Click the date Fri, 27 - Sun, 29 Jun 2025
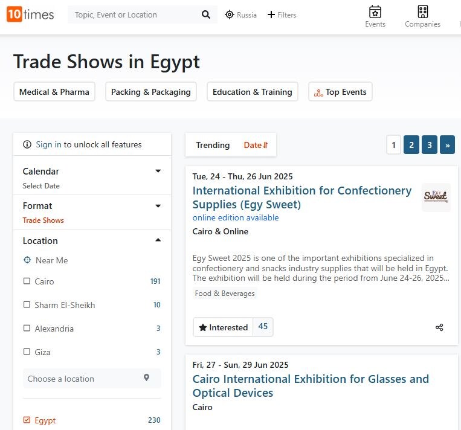This screenshot has width=461, height=430. pos(240,365)
